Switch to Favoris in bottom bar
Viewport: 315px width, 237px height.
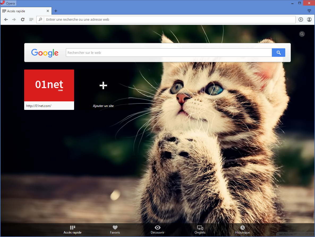pos(115,230)
